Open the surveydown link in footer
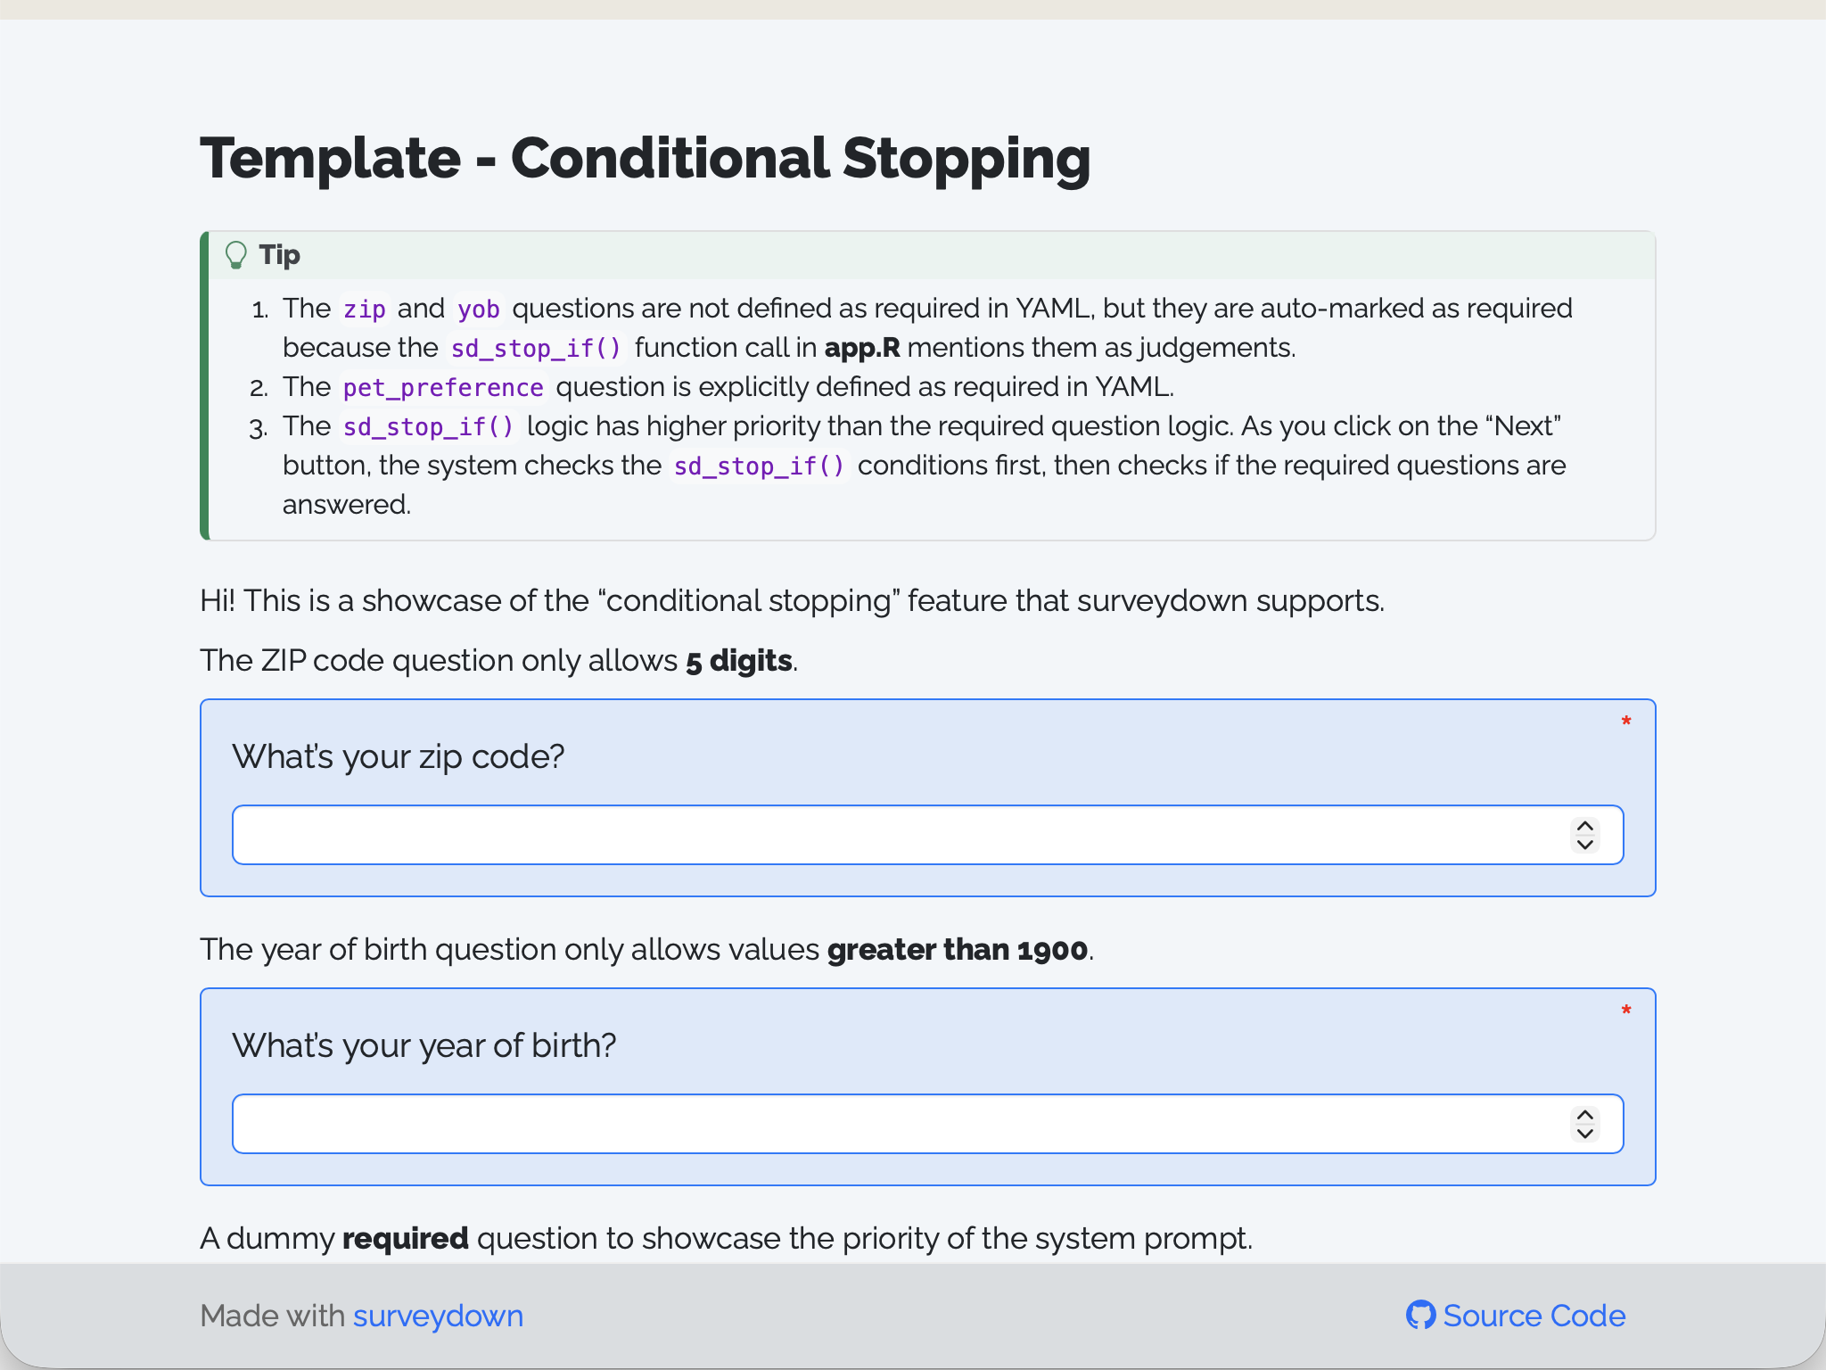 coord(438,1316)
